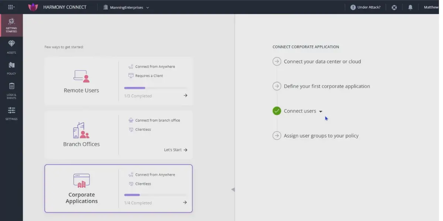Collapse the side panel with the triangle handle
This screenshot has width=443, height=221.
233,189
